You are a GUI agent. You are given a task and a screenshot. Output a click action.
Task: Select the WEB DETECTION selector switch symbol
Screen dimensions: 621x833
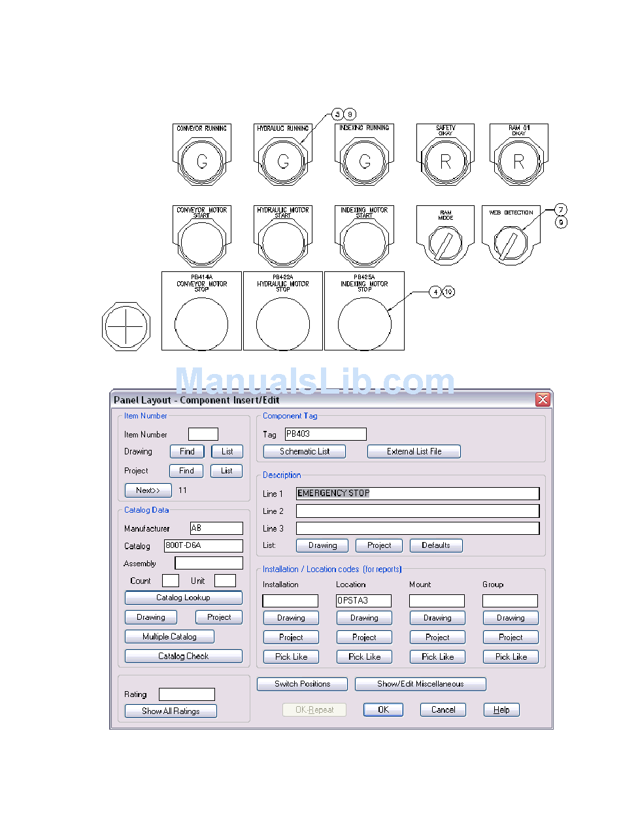(x=511, y=236)
